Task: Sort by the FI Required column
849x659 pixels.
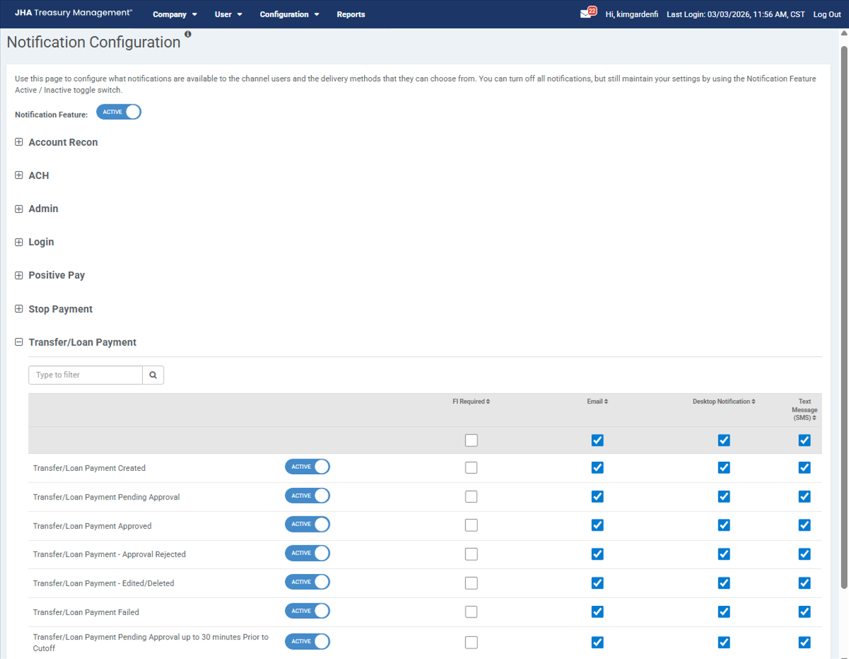Action: pyautogui.click(x=471, y=401)
